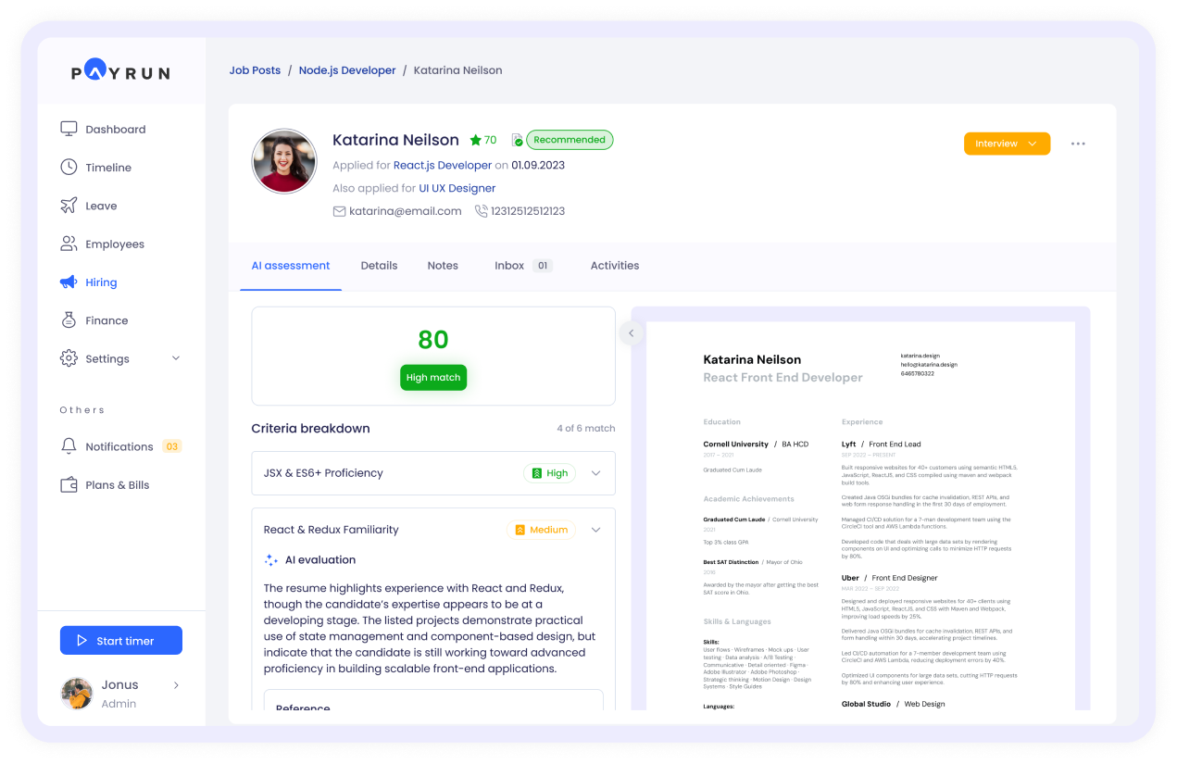Collapse the React & Redux Familiarity section

coord(595,530)
